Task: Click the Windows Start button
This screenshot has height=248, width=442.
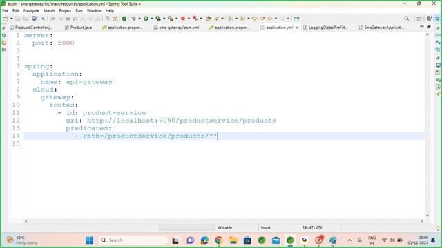Action: click(x=89, y=240)
